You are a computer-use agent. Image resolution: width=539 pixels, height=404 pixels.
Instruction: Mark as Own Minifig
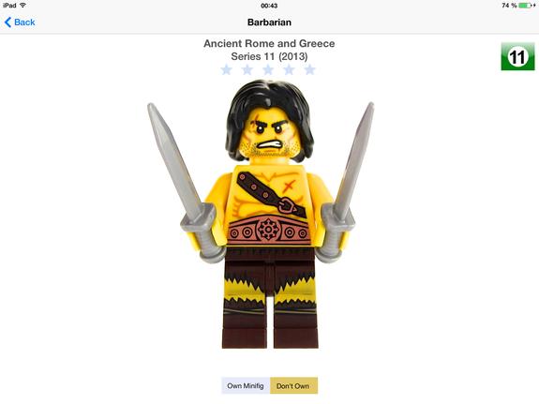coord(246,386)
